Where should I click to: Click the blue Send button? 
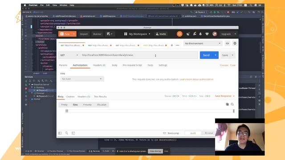click(206, 55)
